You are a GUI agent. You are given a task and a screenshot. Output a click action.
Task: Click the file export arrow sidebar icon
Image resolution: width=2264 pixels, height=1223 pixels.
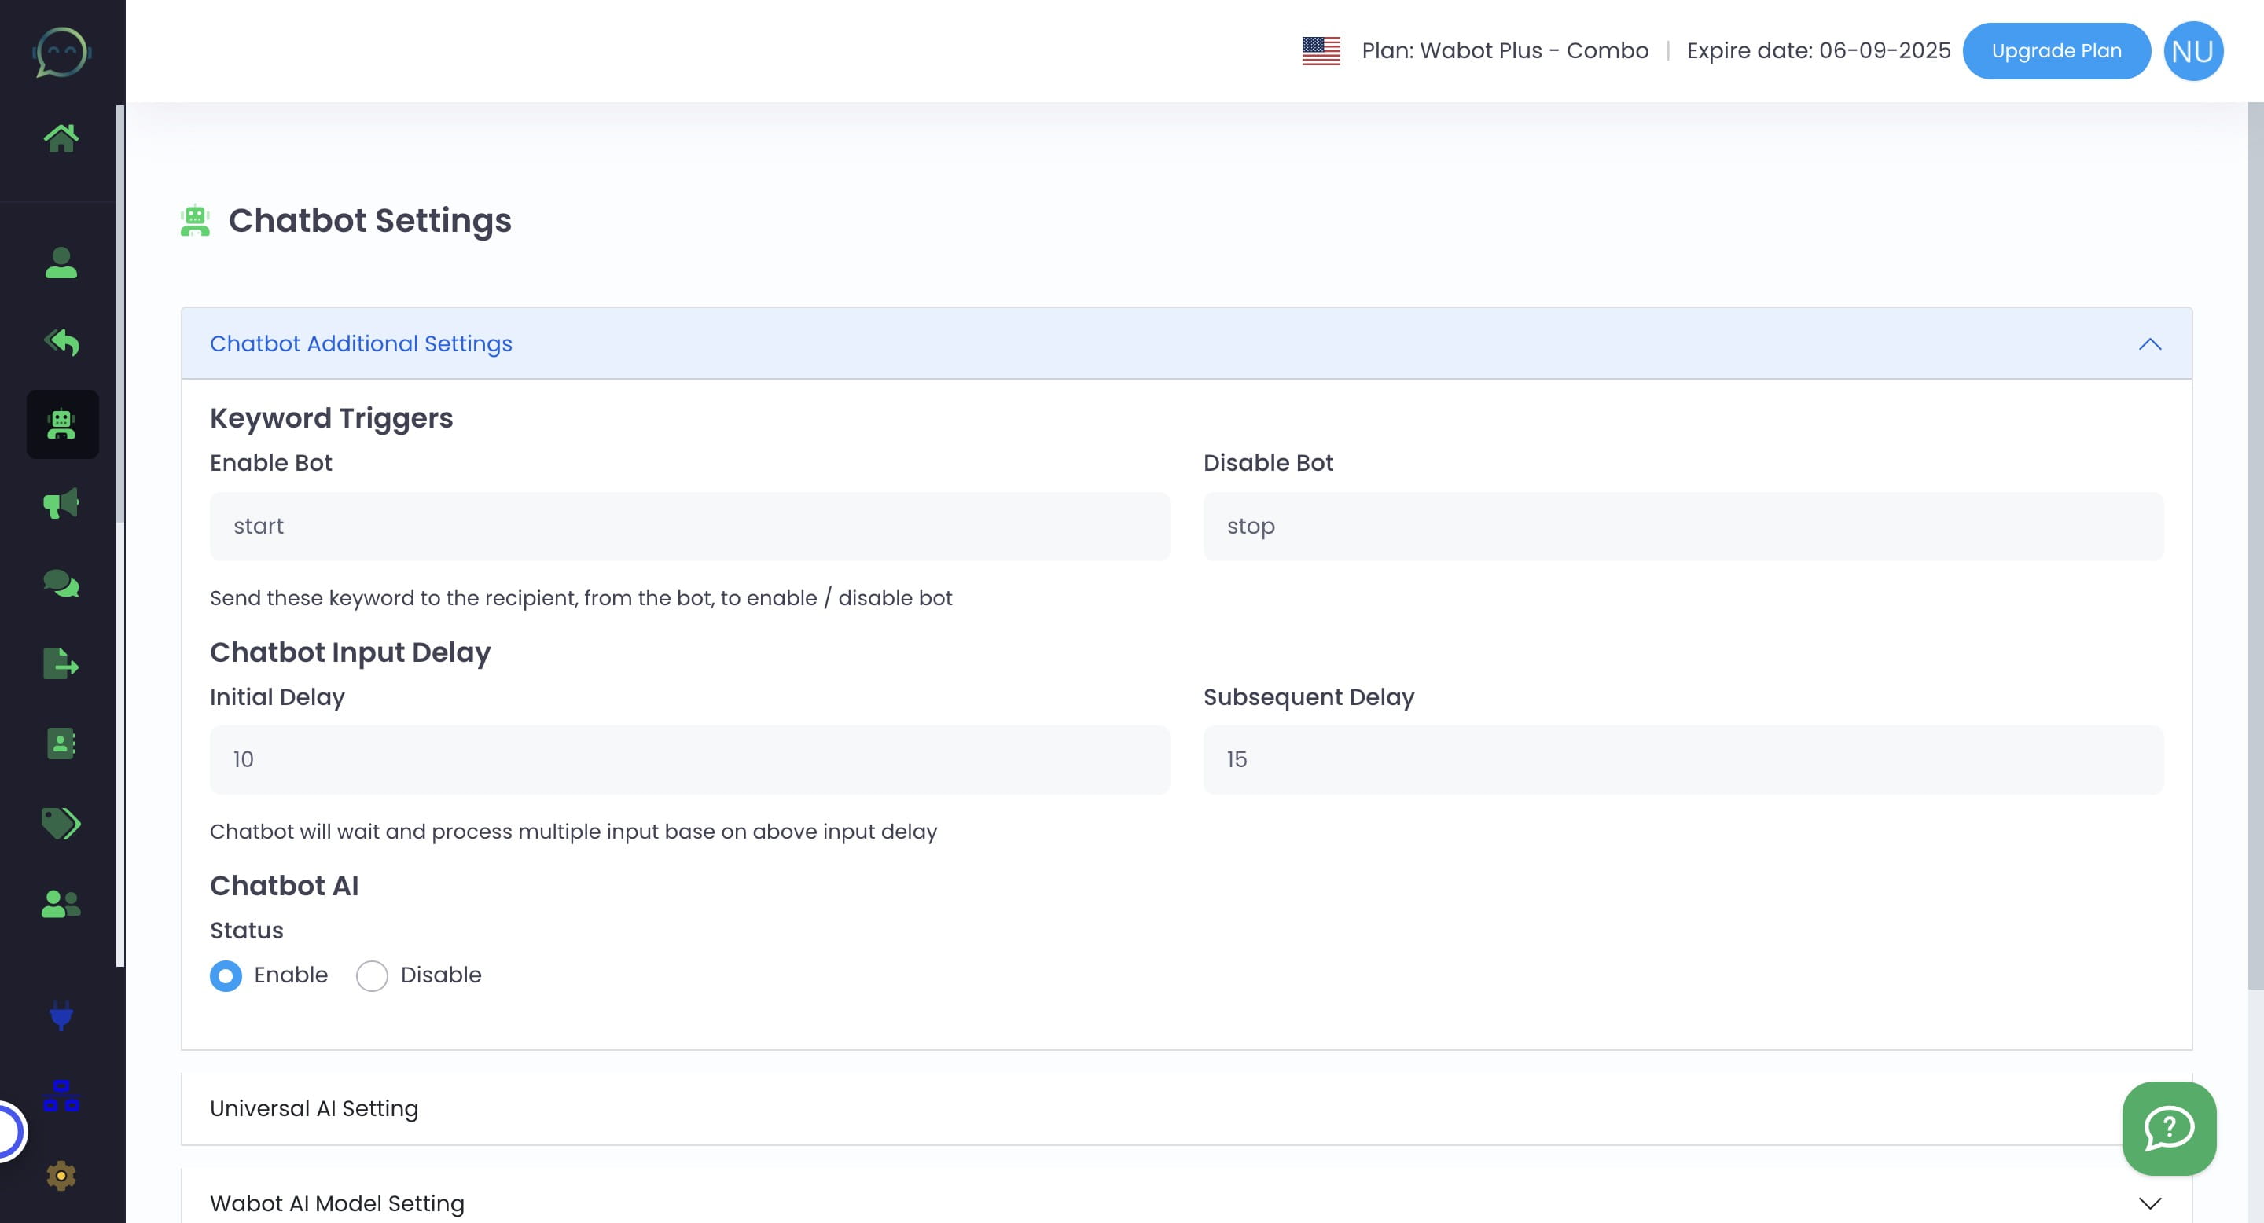tap(61, 663)
